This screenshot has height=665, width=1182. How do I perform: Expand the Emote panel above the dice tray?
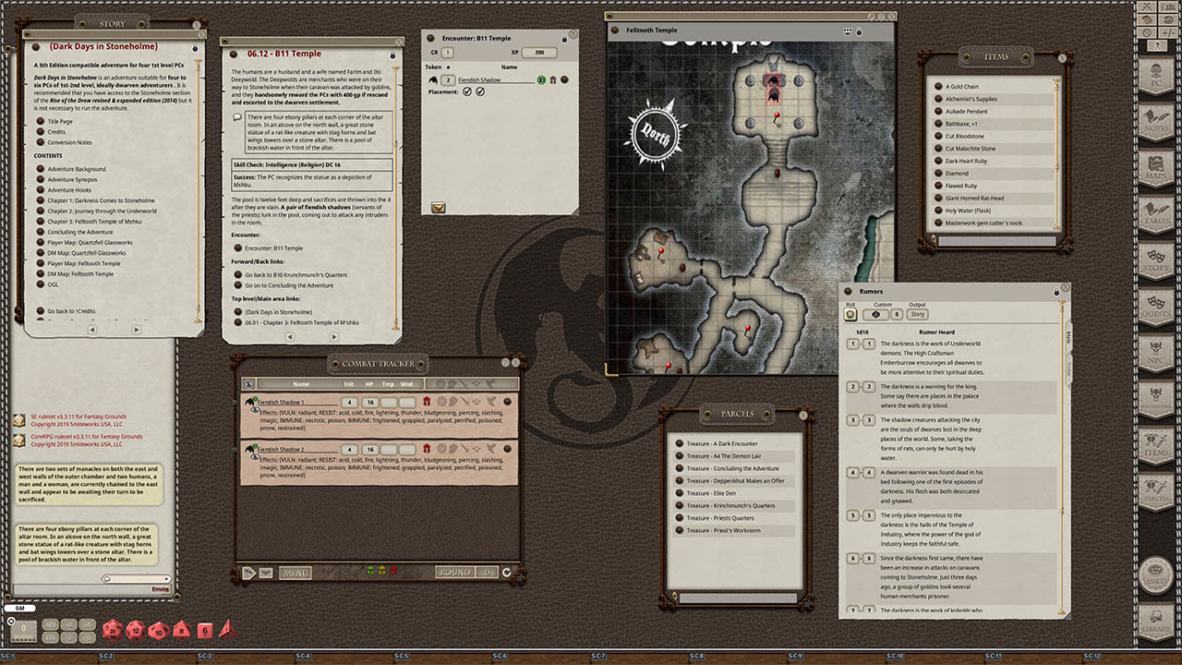pos(159,588)
